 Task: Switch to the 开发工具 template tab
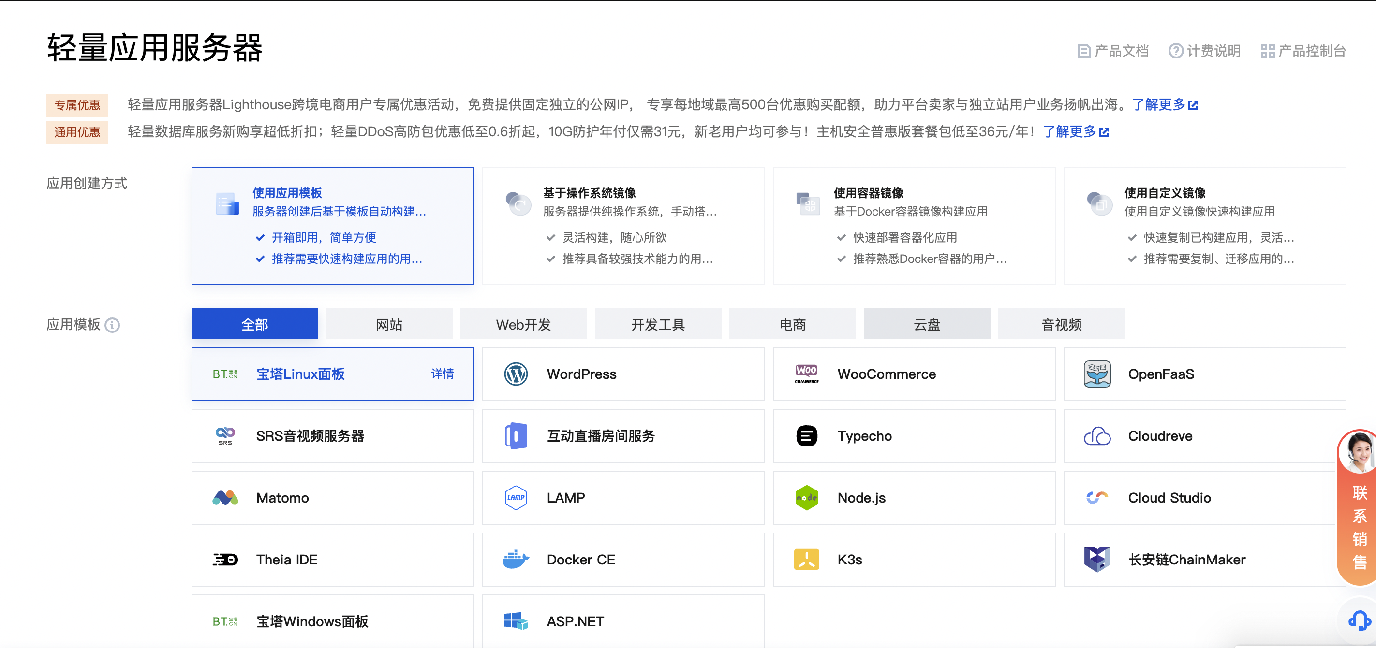(658, 324)
